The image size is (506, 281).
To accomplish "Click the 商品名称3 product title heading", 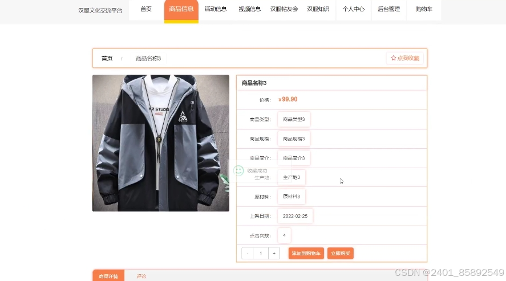I will (254, 83).
